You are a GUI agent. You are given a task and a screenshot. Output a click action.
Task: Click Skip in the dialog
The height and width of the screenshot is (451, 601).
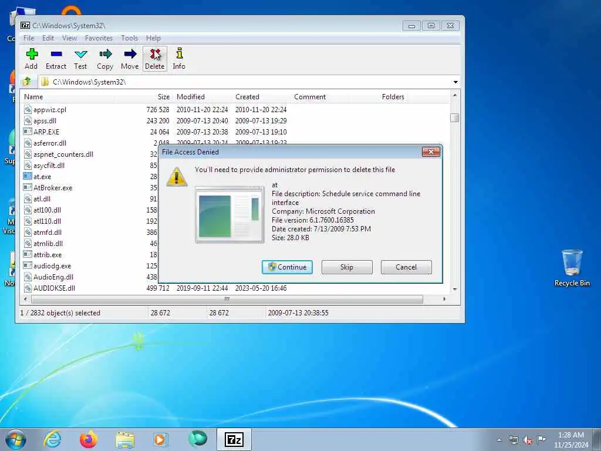[347, 267]
